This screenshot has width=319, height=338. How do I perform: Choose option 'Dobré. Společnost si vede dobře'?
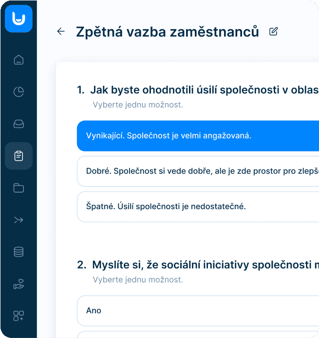pos(195,171)
